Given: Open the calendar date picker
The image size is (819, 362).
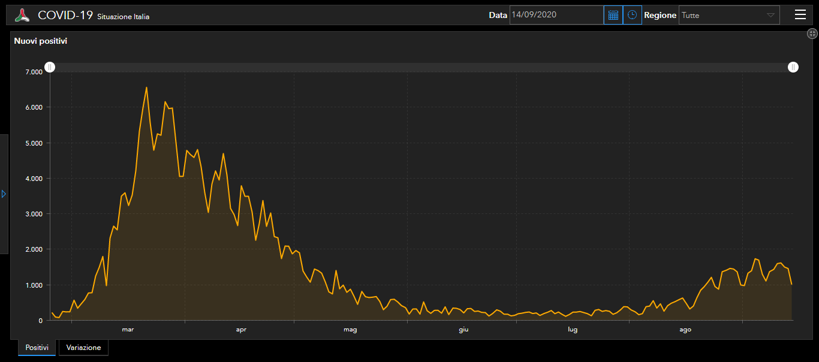Looking at the screenshot, I should point(613,15).
